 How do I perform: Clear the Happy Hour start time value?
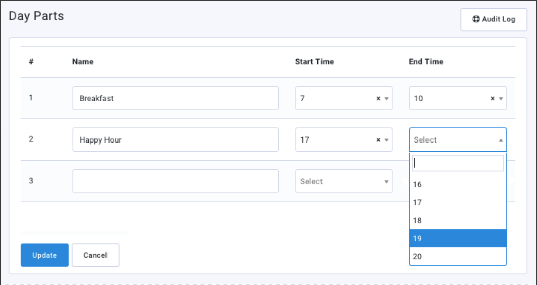click(378, 140)
